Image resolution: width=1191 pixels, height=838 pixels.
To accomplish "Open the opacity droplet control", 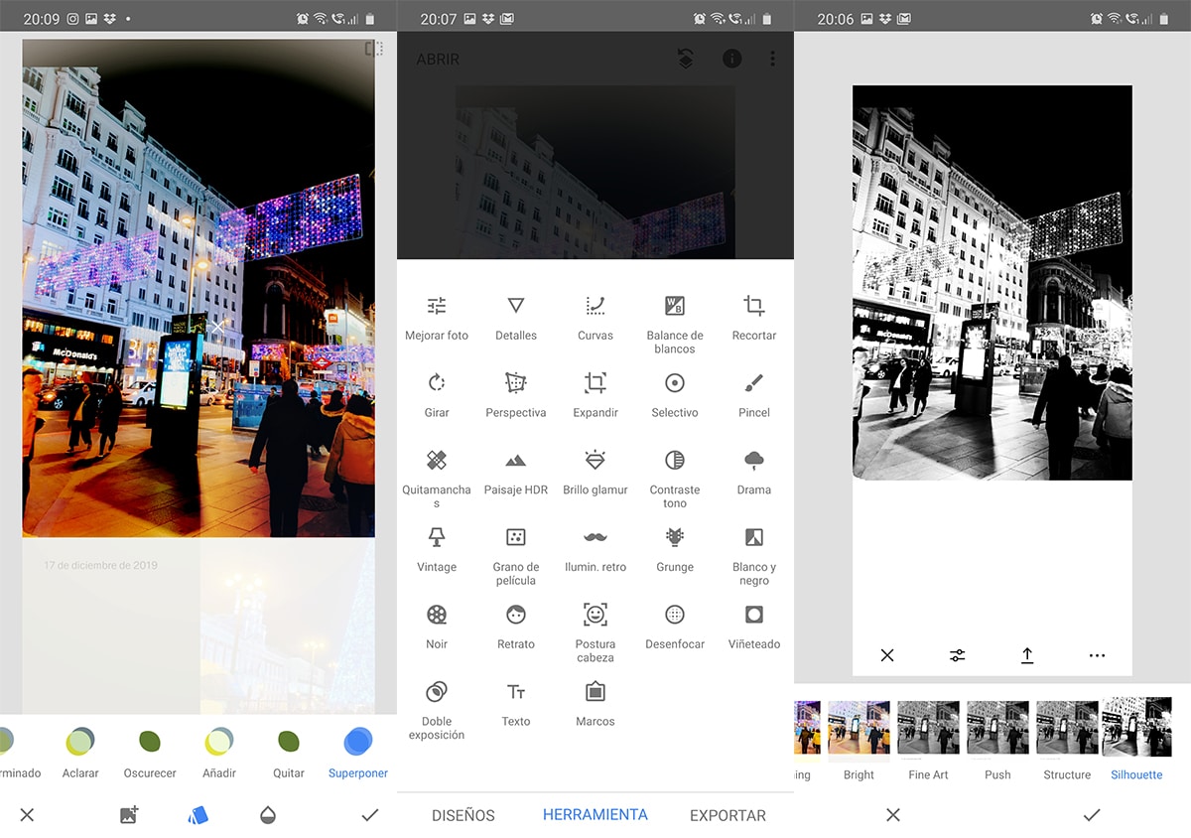I will 267,815.
